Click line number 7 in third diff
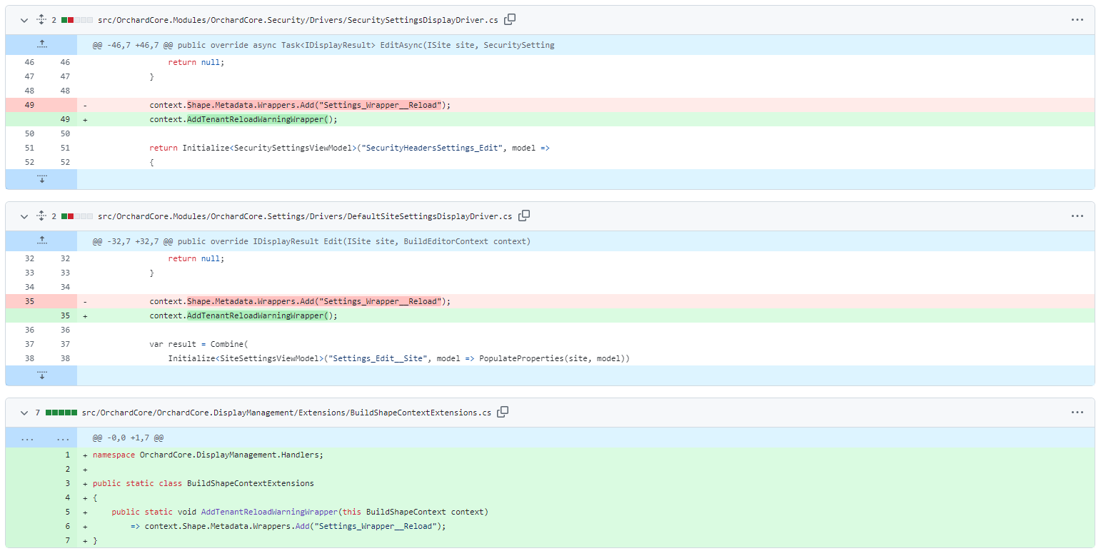 coord(68,540)
